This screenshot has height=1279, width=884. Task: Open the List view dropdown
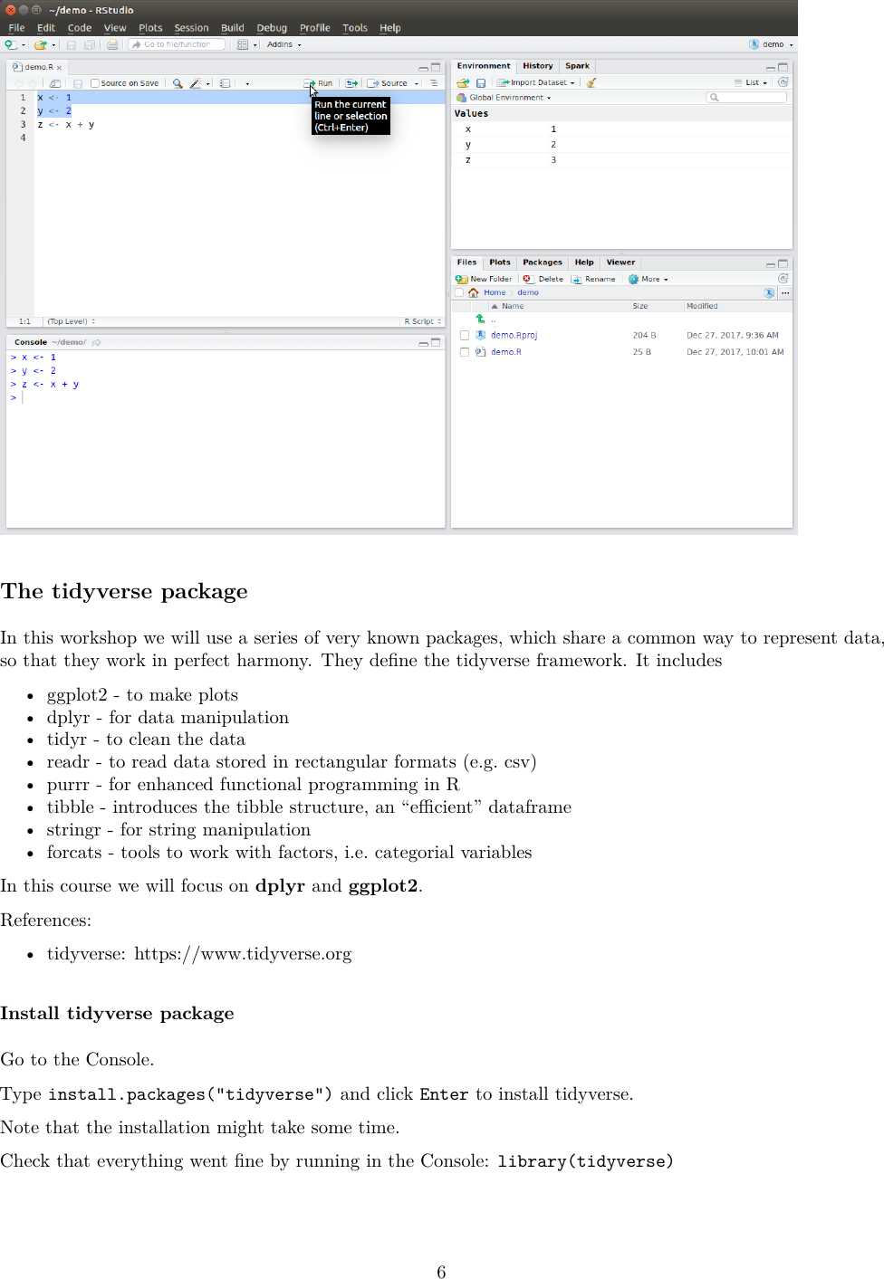[751, 82]
